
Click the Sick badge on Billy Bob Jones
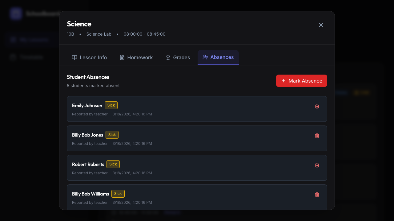pos(112,135)
